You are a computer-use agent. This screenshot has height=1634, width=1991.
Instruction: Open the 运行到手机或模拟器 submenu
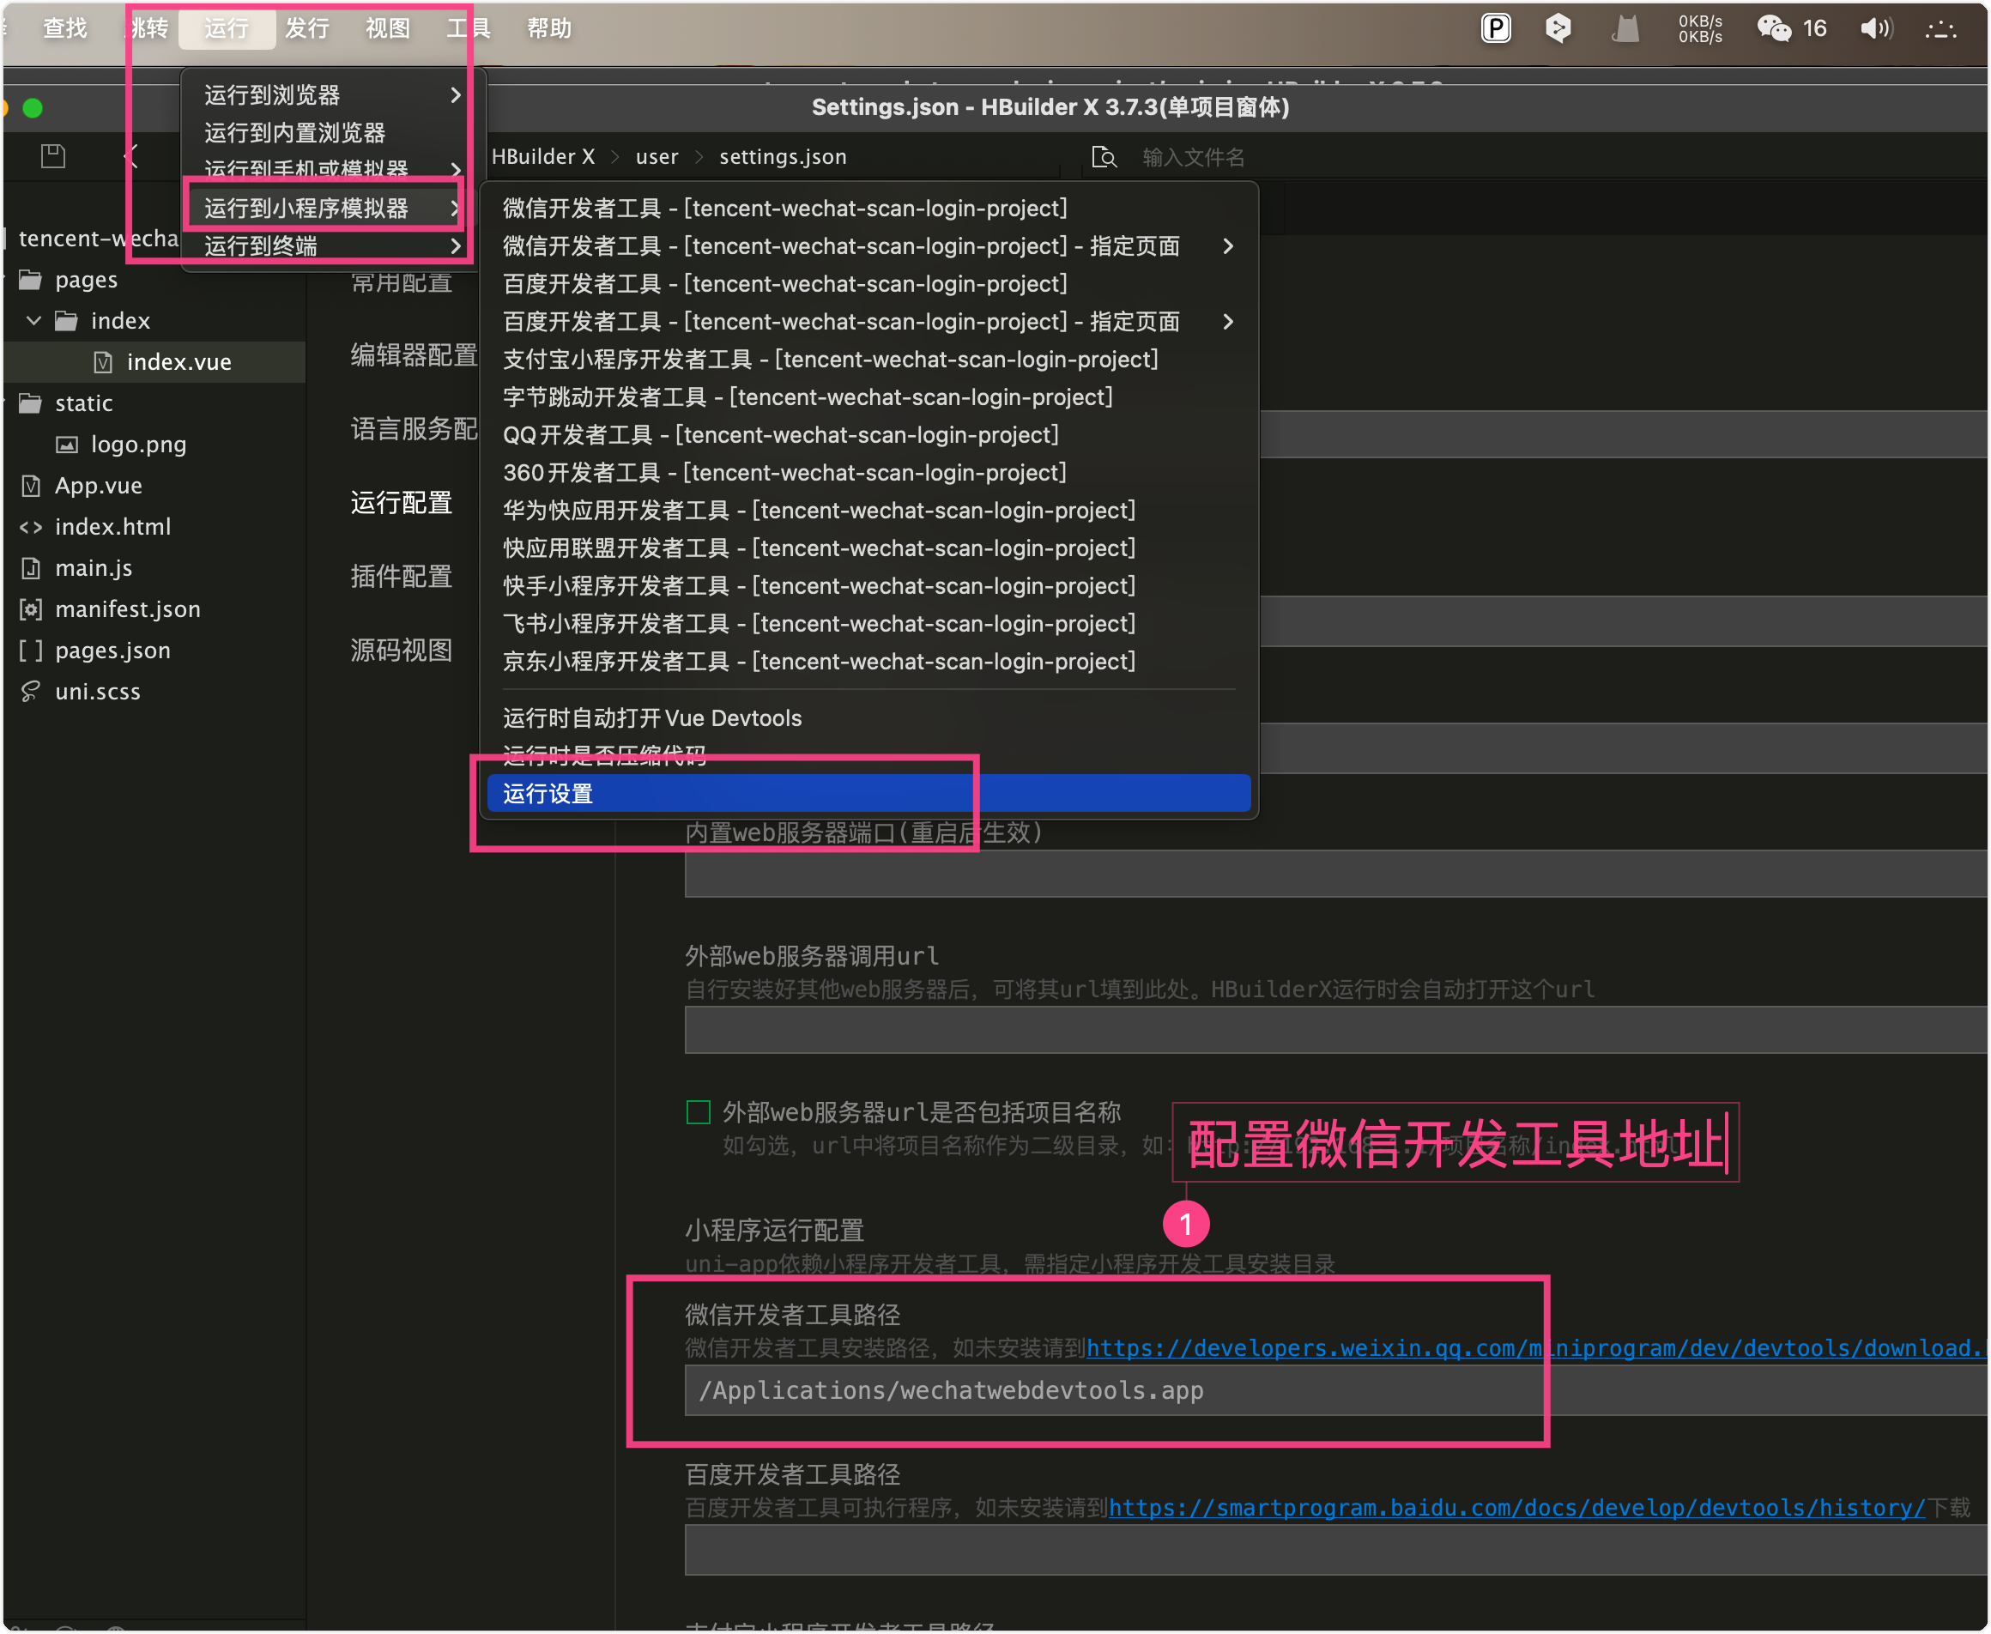tap(333, 169)
